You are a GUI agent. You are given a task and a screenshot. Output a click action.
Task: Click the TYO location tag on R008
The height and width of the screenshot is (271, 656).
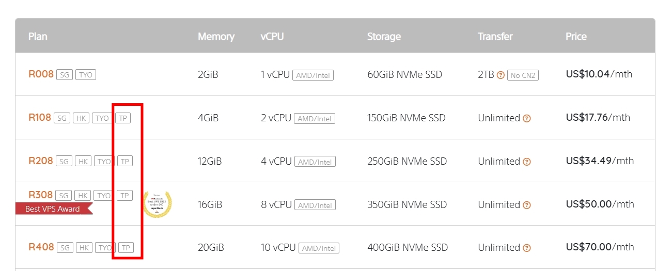86,75
